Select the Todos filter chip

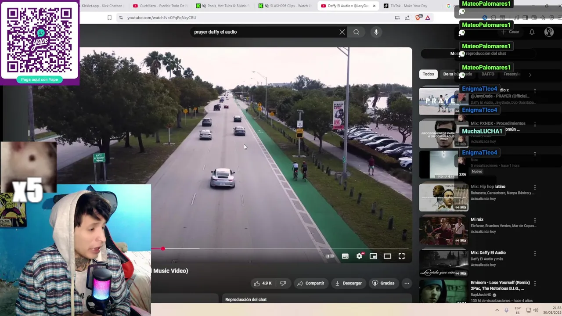[428, 74]
